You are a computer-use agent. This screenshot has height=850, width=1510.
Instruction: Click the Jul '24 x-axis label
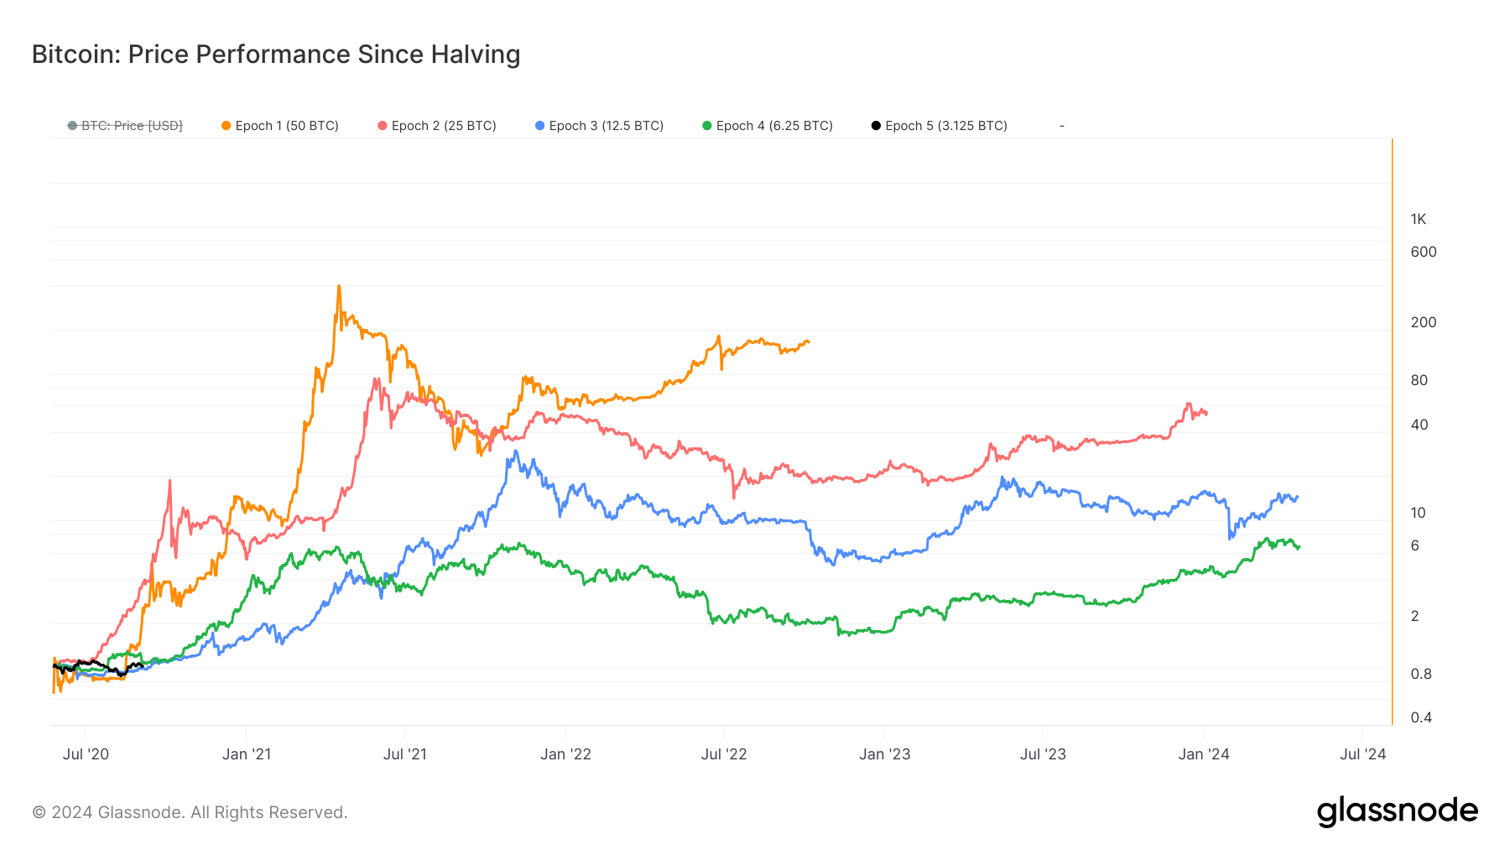(1362, 754)
